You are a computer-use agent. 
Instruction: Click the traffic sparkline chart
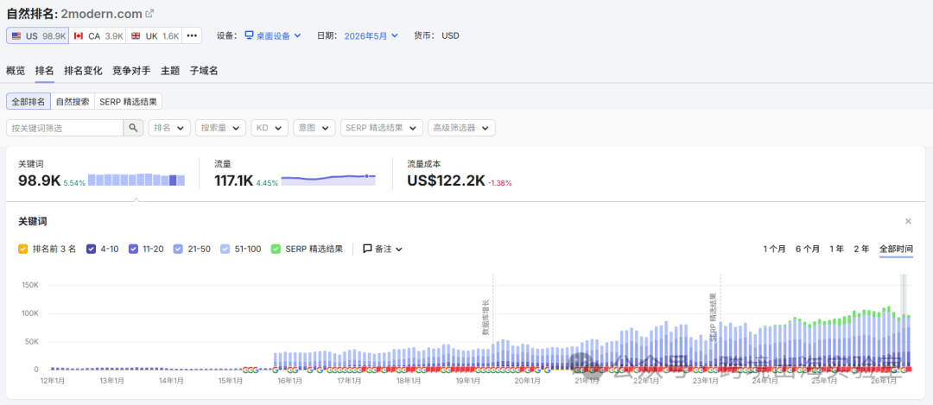click(328, 180)
